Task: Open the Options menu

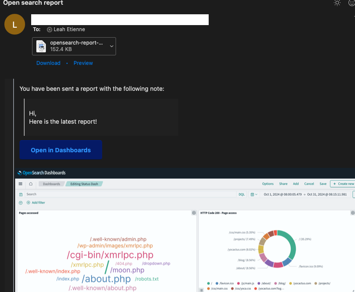Action: pos(268,184)
